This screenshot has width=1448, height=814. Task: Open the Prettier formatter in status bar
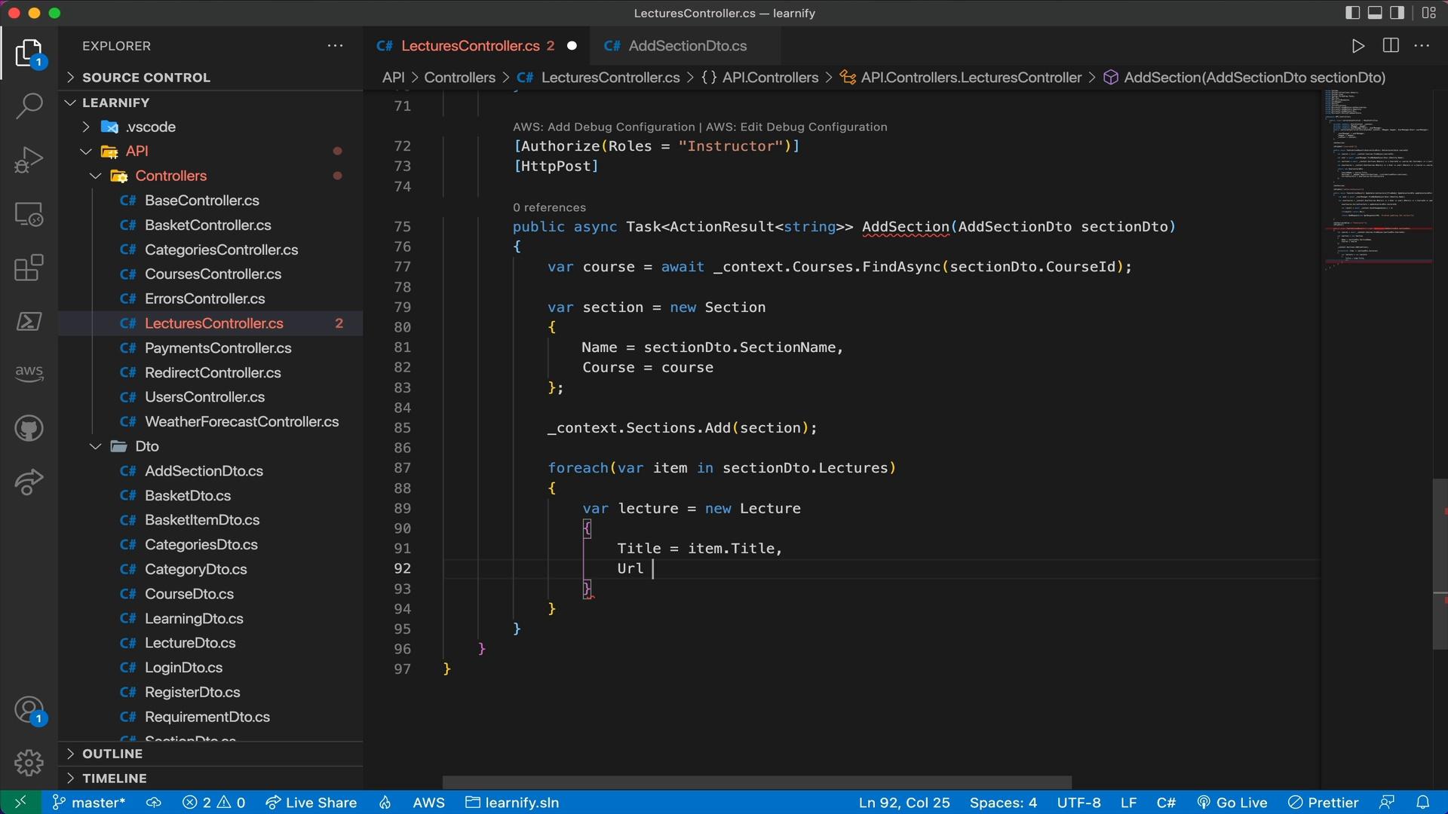coord(1332,802)
